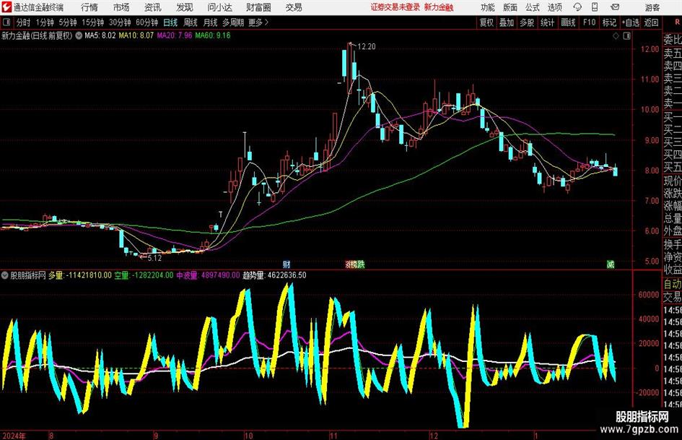Open the 选项 menu

554,7
